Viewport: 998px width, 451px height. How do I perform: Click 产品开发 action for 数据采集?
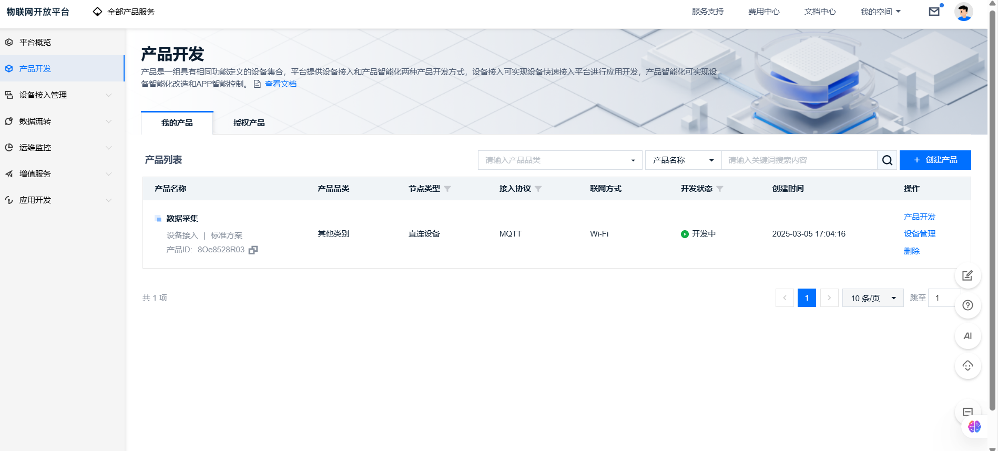click(920, 217)
